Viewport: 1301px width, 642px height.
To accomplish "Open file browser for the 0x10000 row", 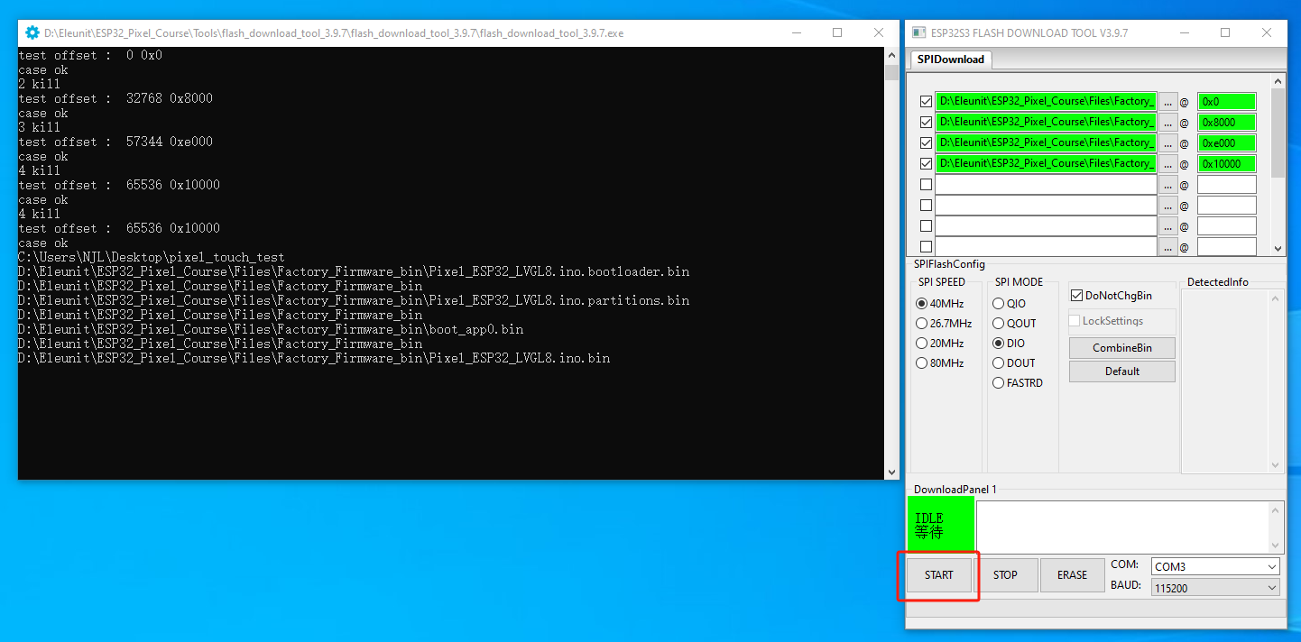I will pos(1168,164).
